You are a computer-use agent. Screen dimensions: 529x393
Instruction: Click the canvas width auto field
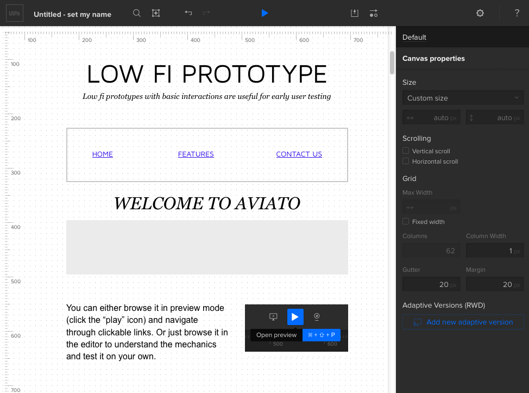click(431, 117)
